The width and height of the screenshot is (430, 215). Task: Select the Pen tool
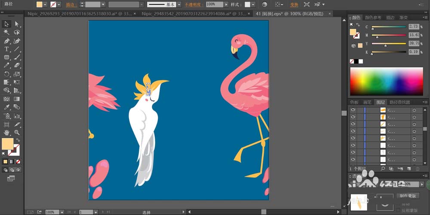[7, 41]
